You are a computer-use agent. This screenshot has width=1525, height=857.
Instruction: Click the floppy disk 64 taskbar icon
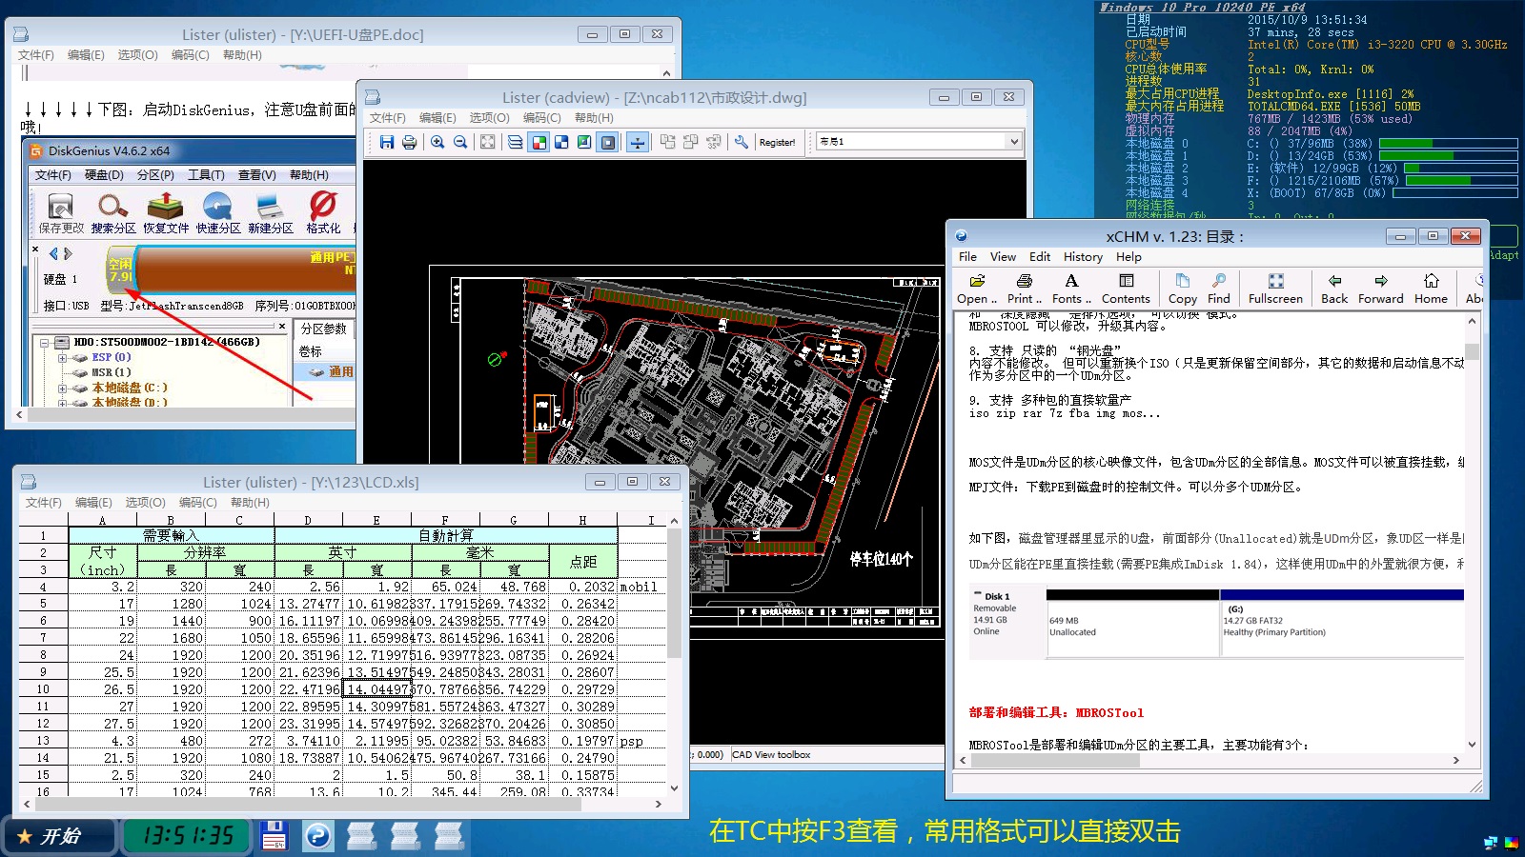(274, 835)
